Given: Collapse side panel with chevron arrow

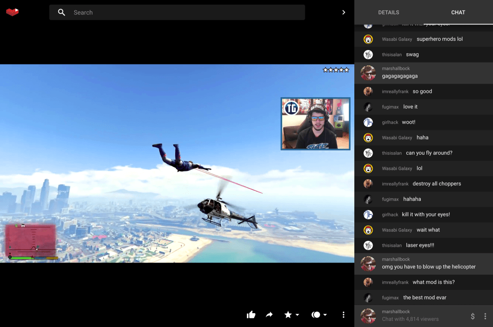Looking at the screenshot, I should click(x=343, y=13).
